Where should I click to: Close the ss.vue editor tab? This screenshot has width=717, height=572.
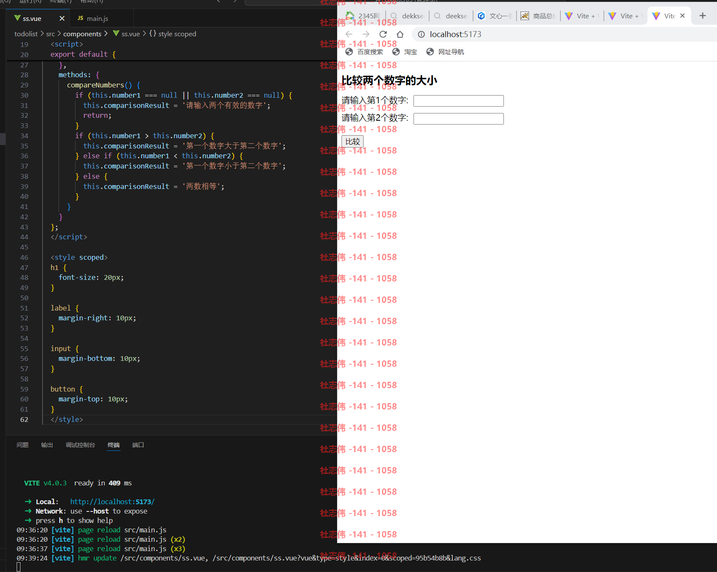(62, 18)
